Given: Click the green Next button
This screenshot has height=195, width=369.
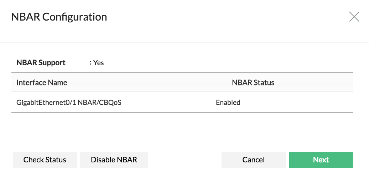Looking at the screenshot, I should click(321, 160).
